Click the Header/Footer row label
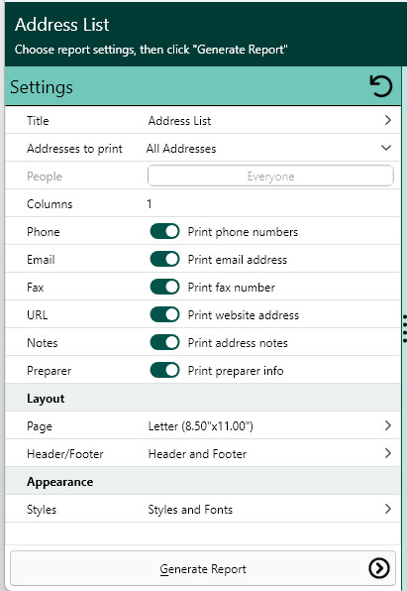This screenshot has height=591, width=407. pos(65,454)
